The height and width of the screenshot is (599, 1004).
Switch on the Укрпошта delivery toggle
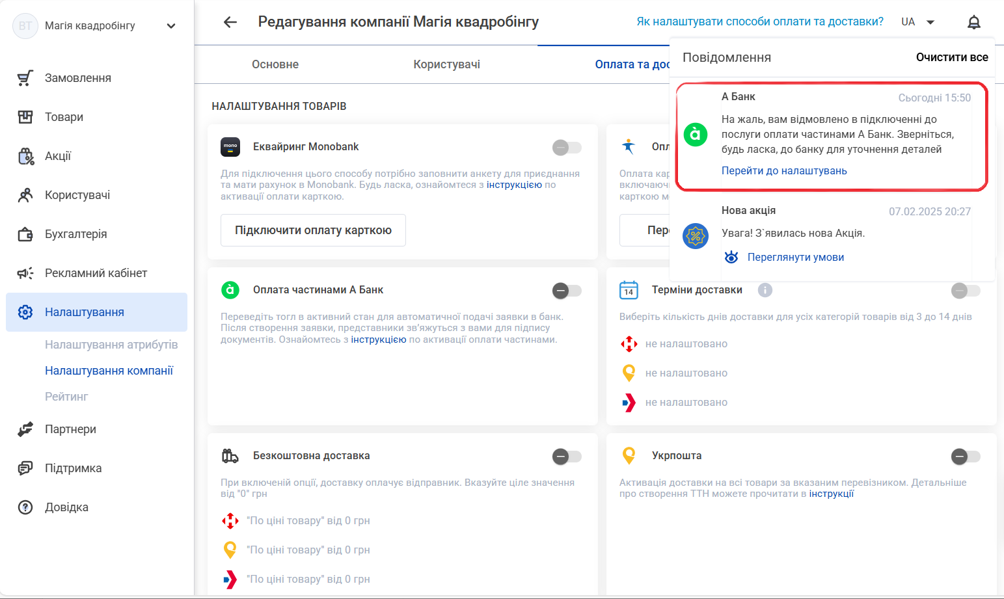tap(966, 457)
